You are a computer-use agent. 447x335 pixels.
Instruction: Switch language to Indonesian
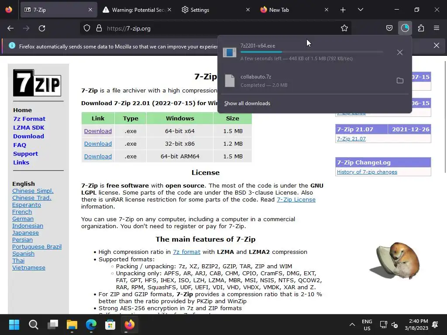[28, 226]
